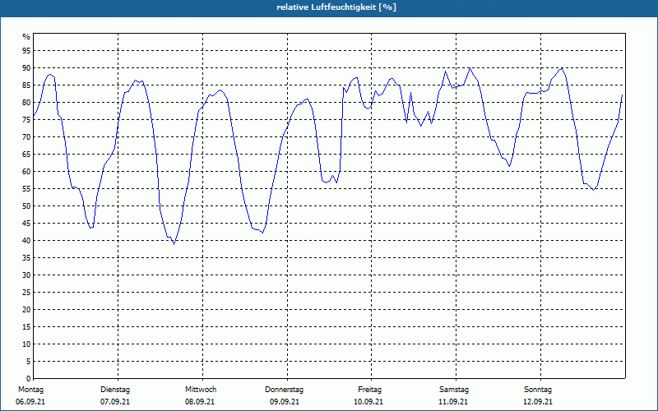Click the '90' y-axis label
Image resolution: width=658 pixels, height=411 pixels.
[26, 68]
